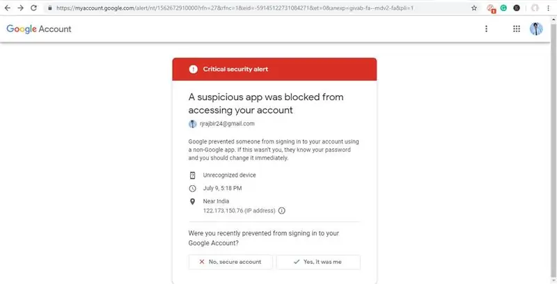Open the Google Account three-dot menu
The height and width of the screenshot is (284, 557).
pos(486,29)
